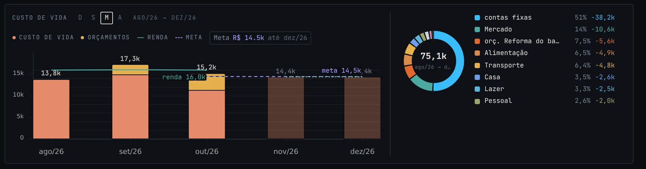Click the set/26 yellow budget segment
Image resolution: width=646 pixels, height=169 pixels.
(x=130, y=70)
